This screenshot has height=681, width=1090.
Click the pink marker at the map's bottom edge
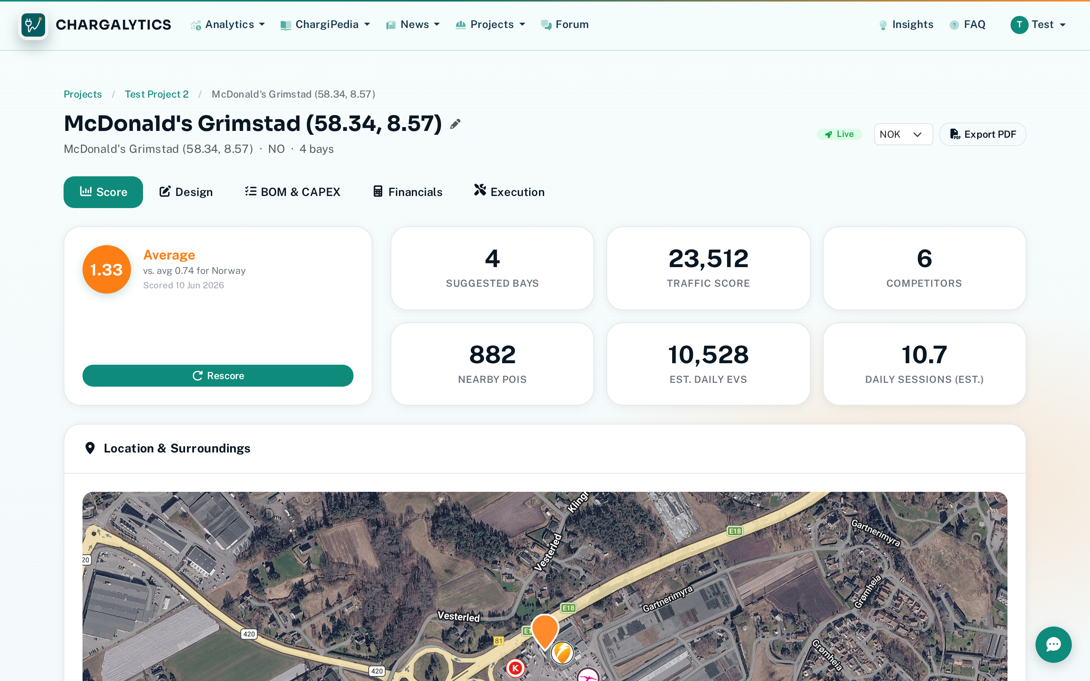[588, 675]
